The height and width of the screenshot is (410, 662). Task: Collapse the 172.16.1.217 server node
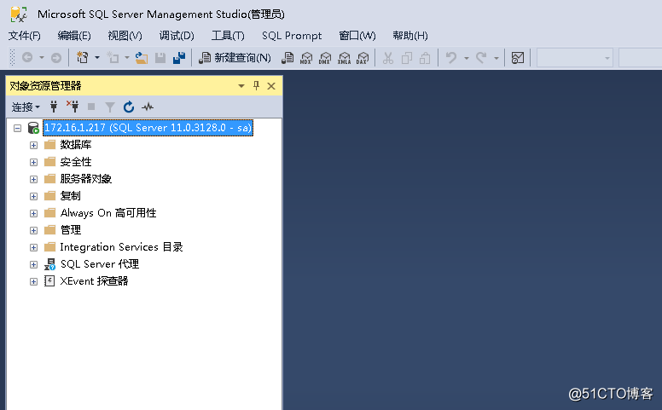click(17, 128)
